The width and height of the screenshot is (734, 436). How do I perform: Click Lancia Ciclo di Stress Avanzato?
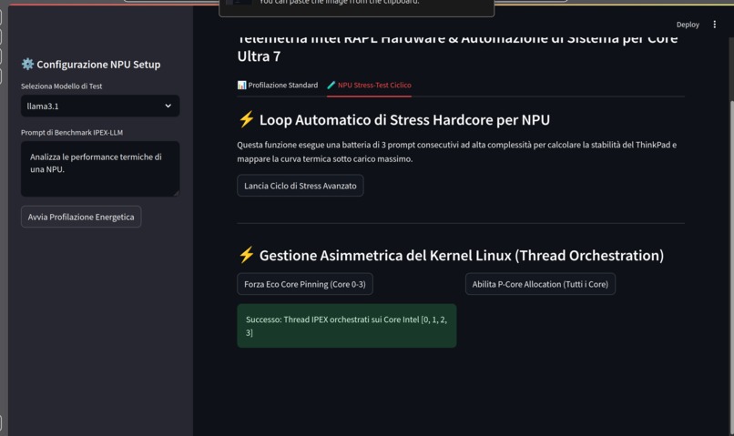point(300,186)
